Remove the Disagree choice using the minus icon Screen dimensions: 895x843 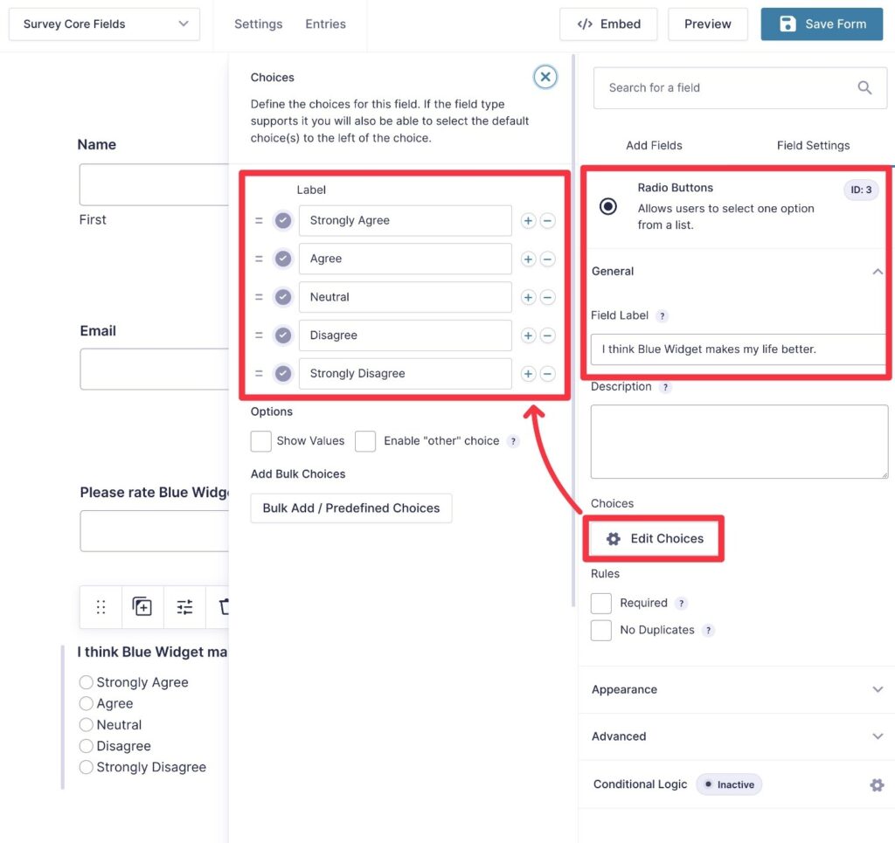[x=548, y=335]
